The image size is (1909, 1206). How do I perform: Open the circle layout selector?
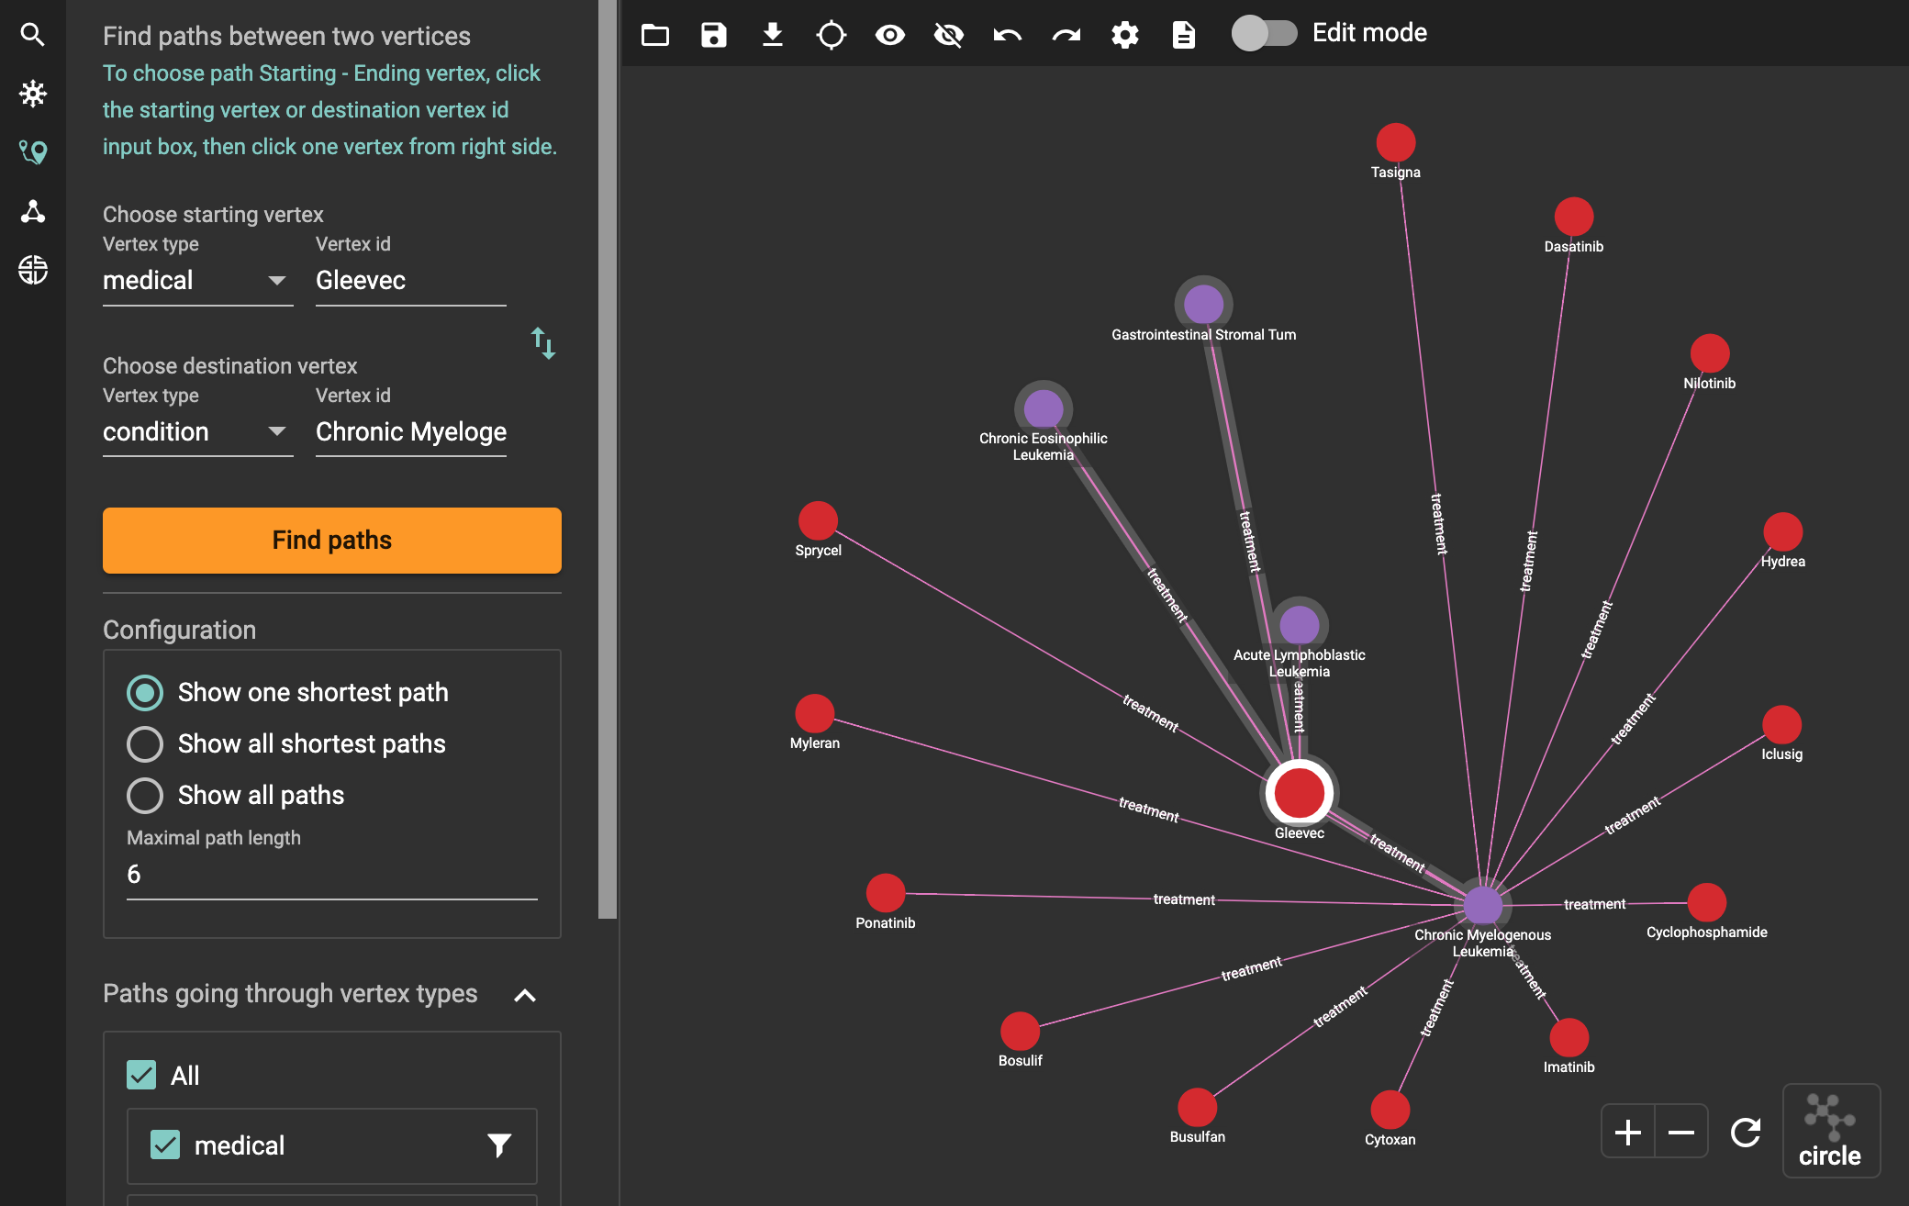pyautogui.click(x=1830, y=1131)
